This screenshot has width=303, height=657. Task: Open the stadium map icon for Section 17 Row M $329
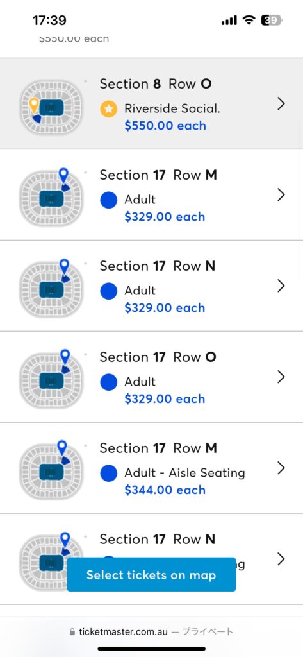(x=51, y=197)
